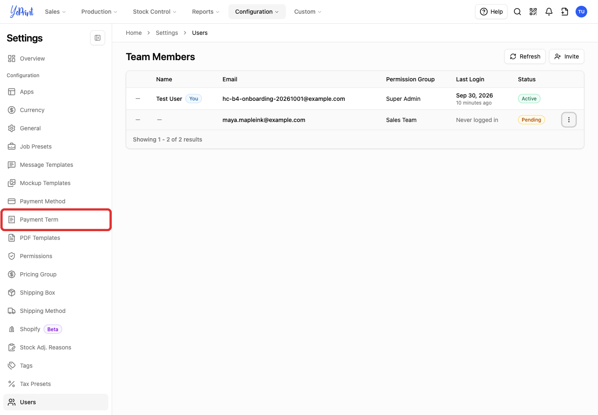
Task: Click the Refresh button
Action: pyautogui.click(x=525, y=56)
